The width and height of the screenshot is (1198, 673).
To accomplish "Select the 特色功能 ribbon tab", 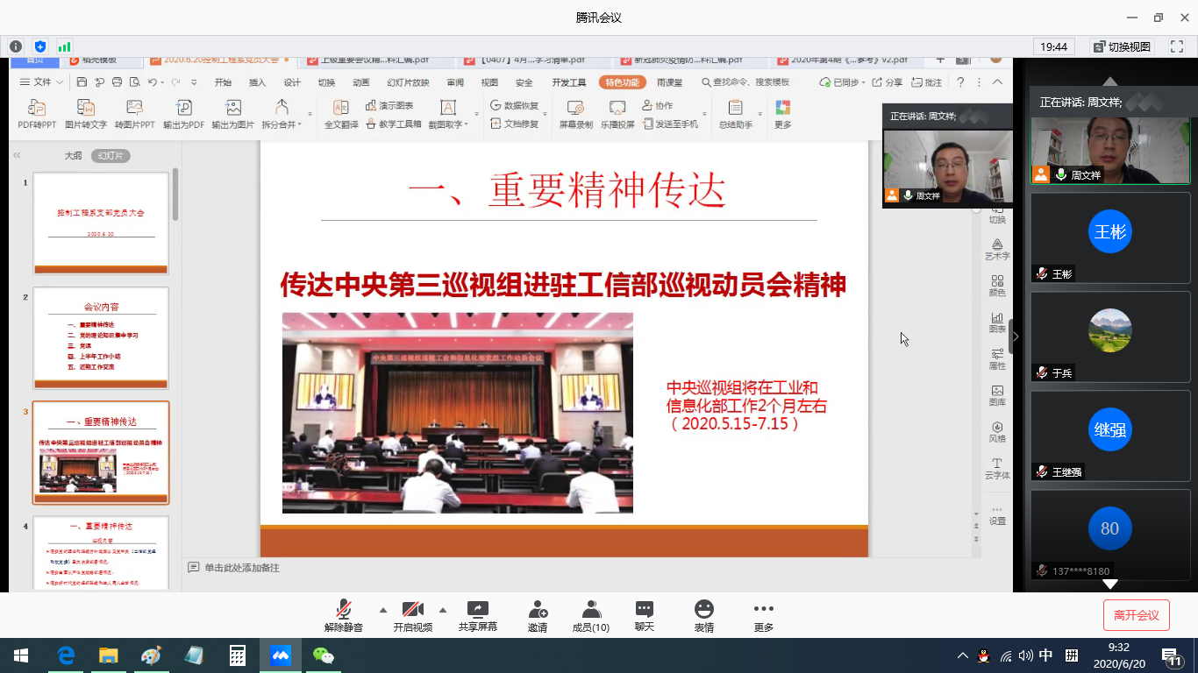I will pos(623,82).
